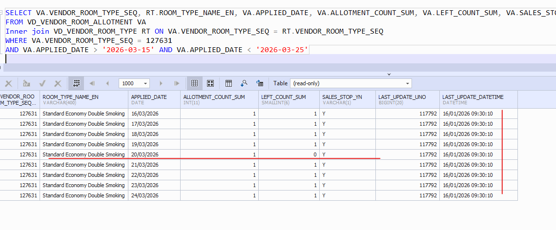Collapse the editor pane with the chevron
This screenshot has height=230, width=556.
tap(389, 74)
